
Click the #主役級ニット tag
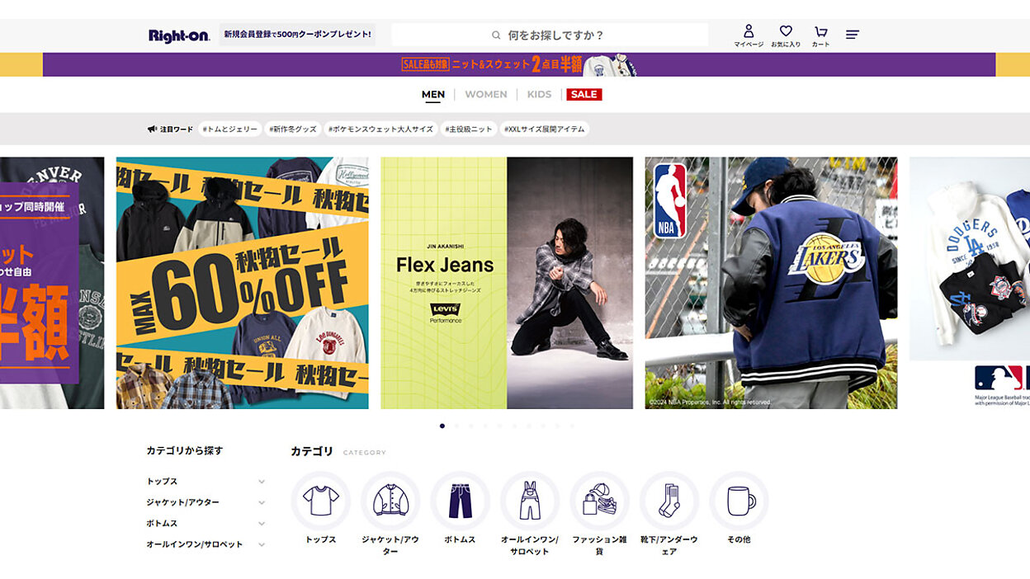tap(469, 129)
